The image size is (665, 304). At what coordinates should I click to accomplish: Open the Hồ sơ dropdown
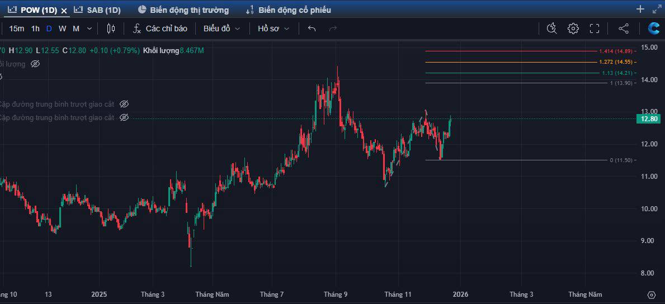273,28
